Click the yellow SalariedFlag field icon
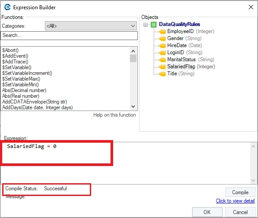This screenshot has height=218, width=258. pyautogui.click(x=162, y=67)
